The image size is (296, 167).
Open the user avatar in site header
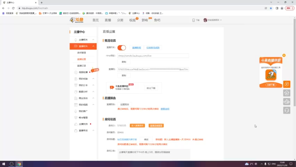click(x=205, y=20)
